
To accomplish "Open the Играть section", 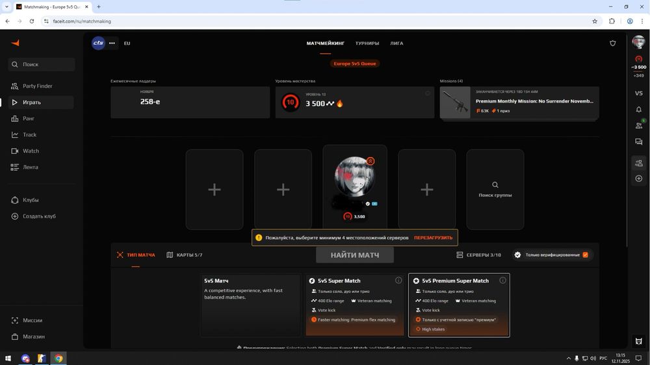I will click(x=41, y=103).
